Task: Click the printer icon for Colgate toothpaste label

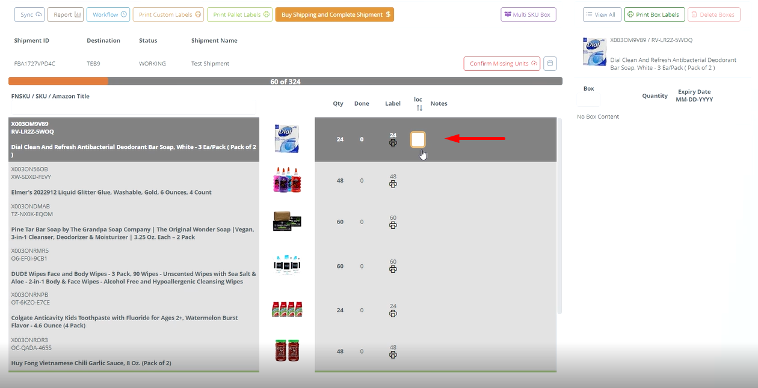Action: 393,314
